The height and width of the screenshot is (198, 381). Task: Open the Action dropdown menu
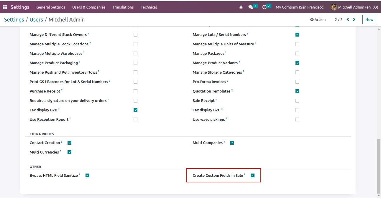(318, 19)
